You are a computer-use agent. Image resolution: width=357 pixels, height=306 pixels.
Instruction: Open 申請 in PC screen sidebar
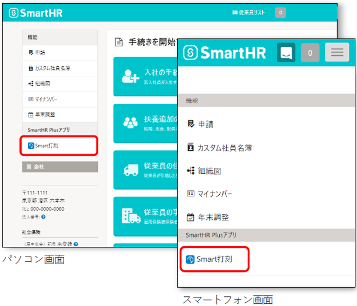[x=60, y=53]
